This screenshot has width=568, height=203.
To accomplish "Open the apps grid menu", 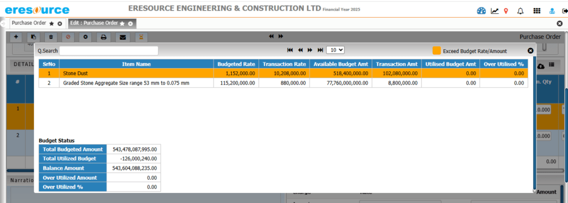I will click(537, 11).
